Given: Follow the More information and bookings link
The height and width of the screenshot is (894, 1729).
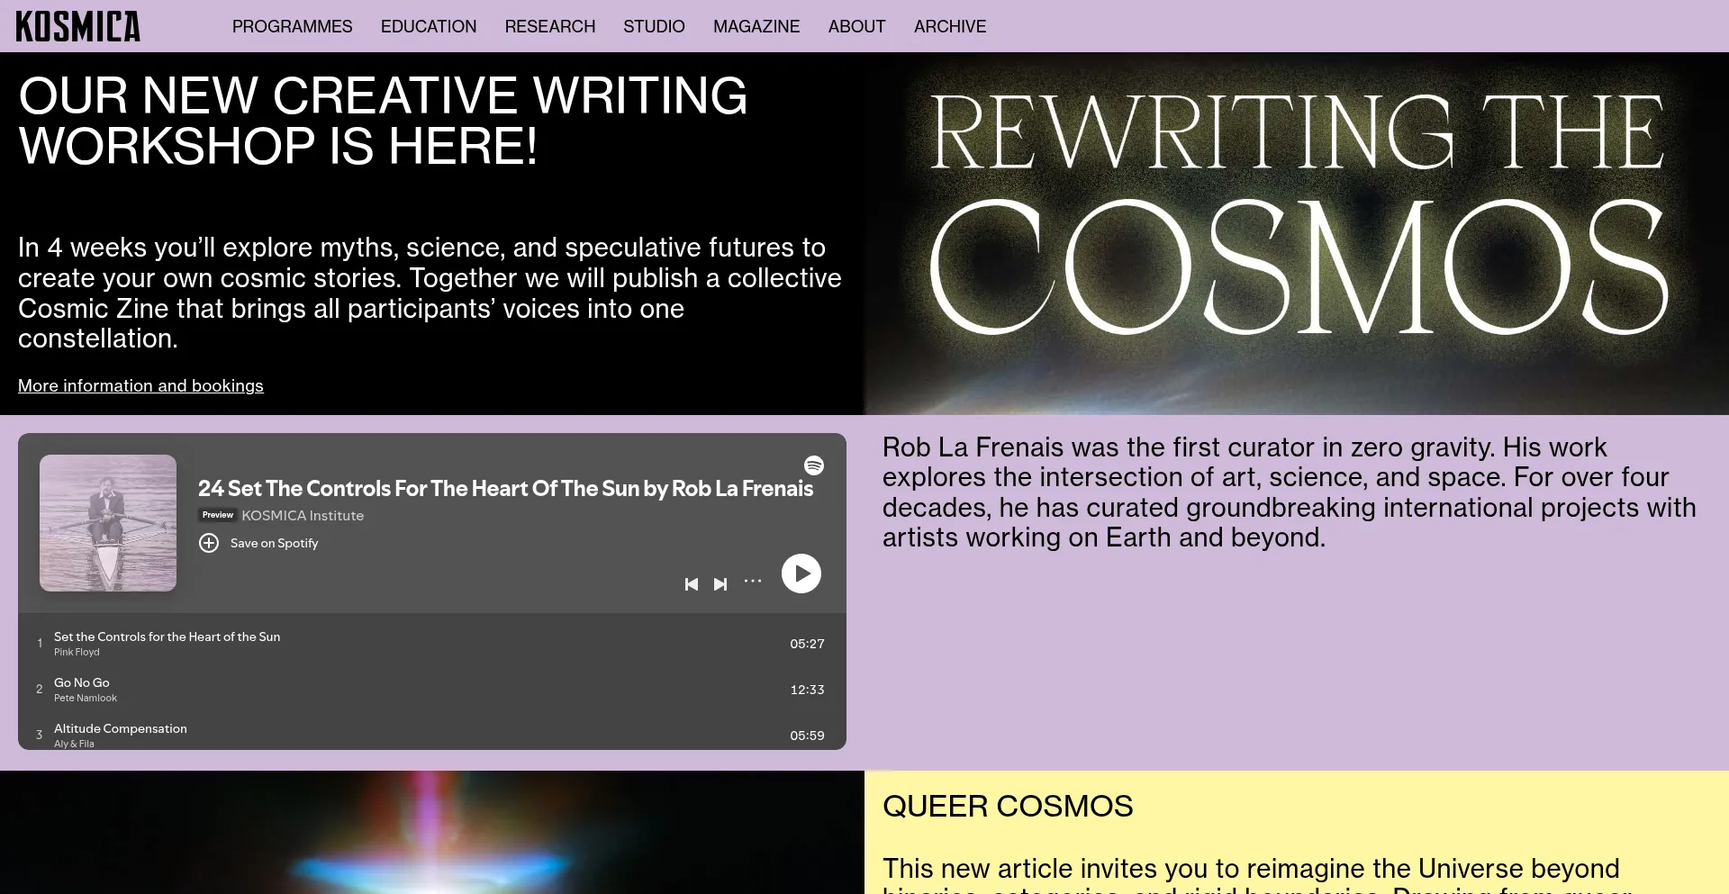Looking at the screenshot, I should [140, 385].
